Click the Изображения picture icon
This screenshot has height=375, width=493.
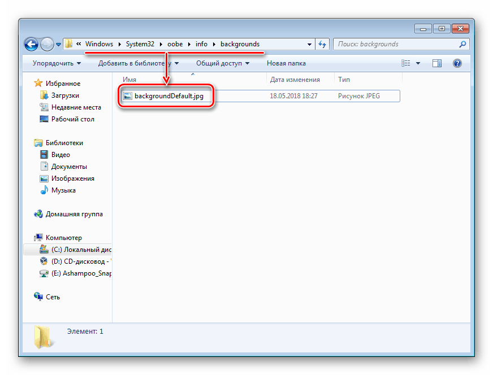coord(44,178)
